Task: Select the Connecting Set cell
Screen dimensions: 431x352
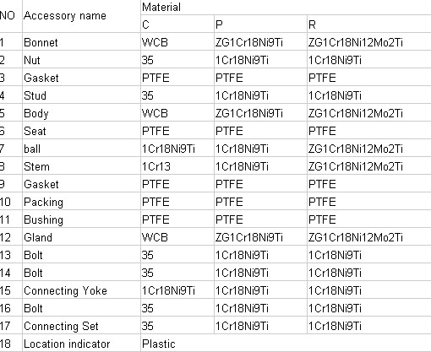Action: pos(81,326)
